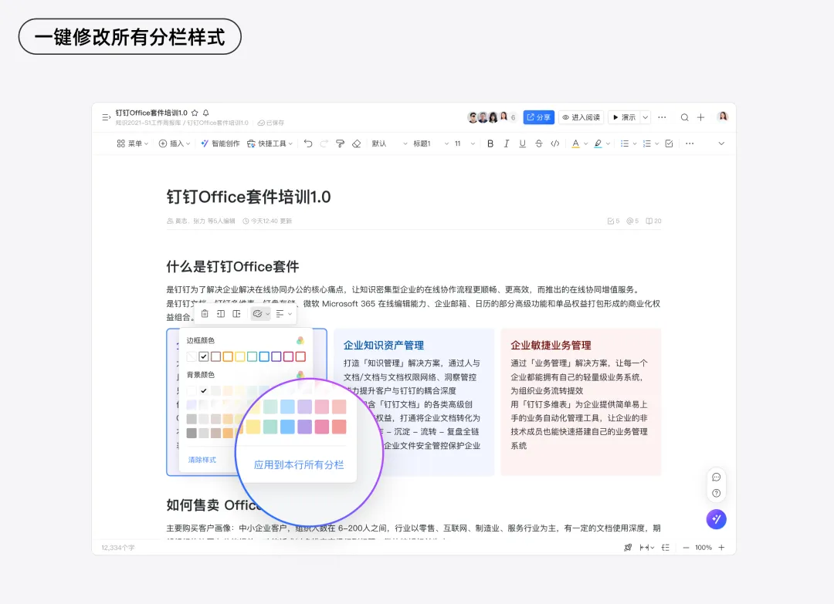Open the page width dropdown in the status bar
The width and height of the screenshot is (834, 604).
[647, 548]
